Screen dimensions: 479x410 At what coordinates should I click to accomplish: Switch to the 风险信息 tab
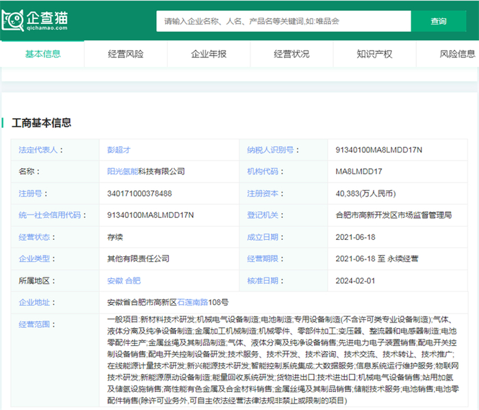point(457,54)
